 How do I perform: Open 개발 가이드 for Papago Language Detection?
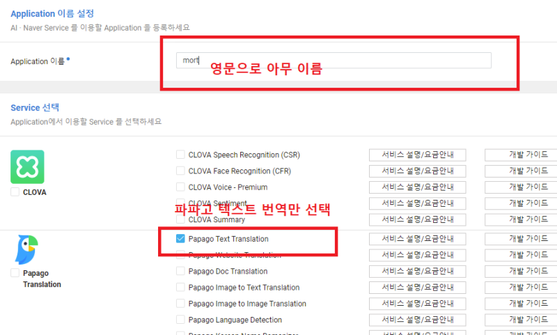521,320
